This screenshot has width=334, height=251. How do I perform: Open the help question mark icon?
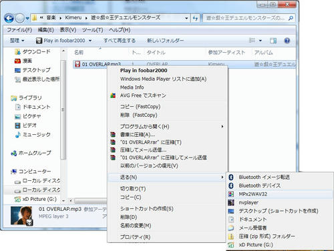click(287, 41)
